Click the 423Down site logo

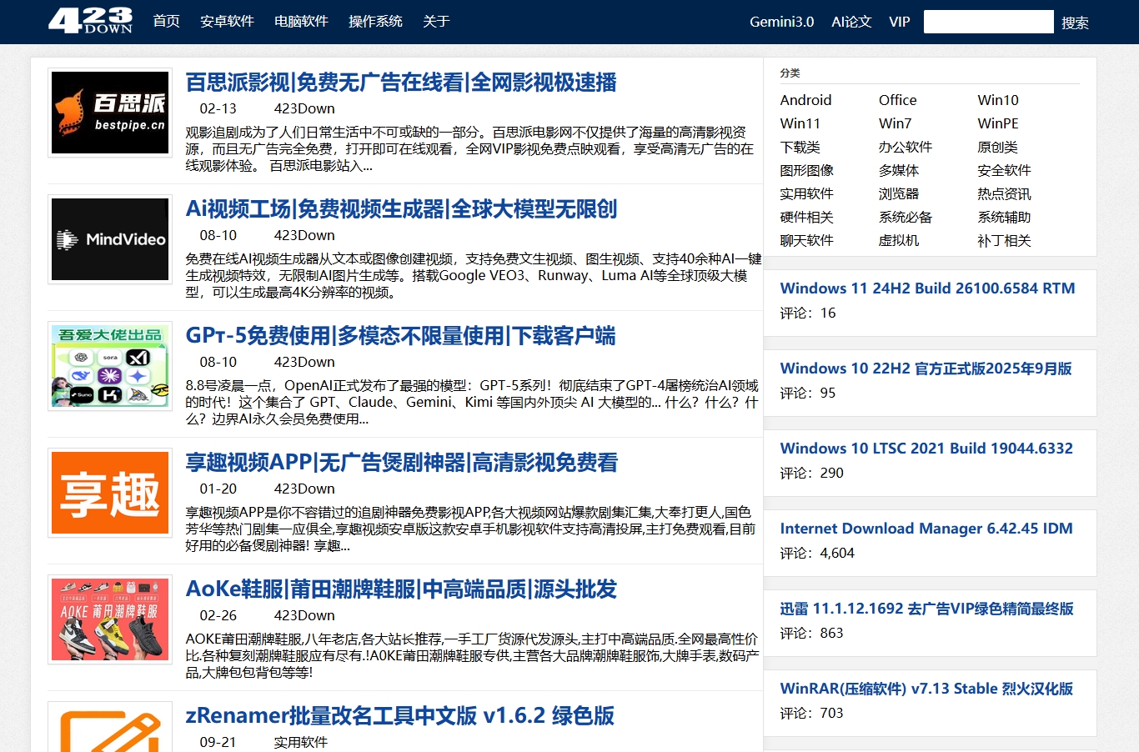(x=91, y=22)
